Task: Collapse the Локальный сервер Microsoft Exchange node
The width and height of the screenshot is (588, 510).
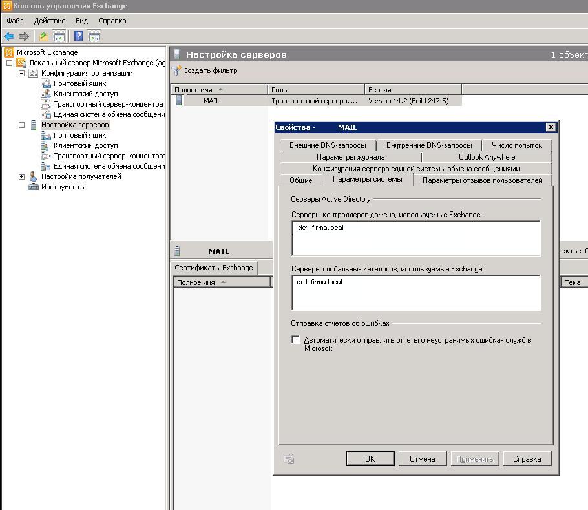Action: (x=10, y=63)
